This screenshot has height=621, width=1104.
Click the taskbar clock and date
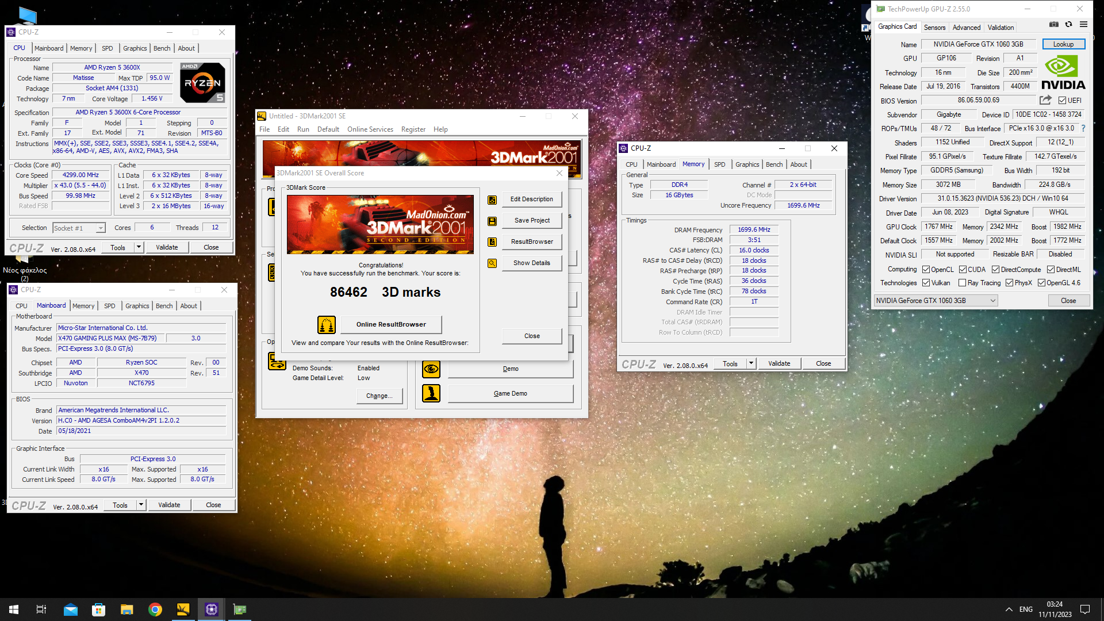tap(1055, 609)
